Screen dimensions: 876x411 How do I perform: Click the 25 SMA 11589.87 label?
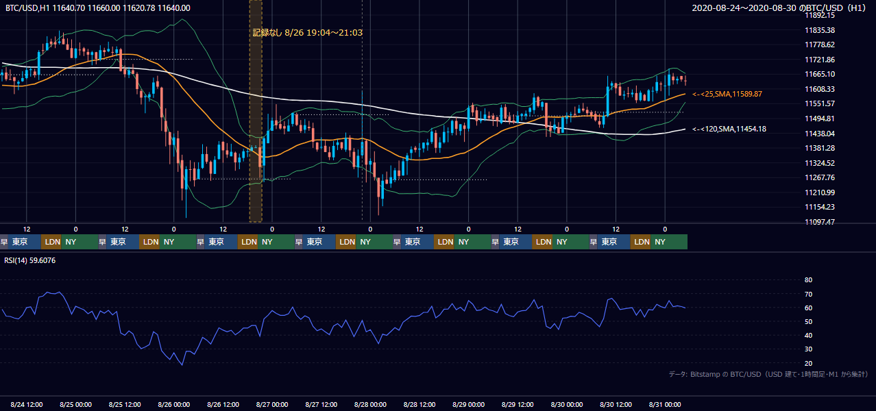click(727, 94)
